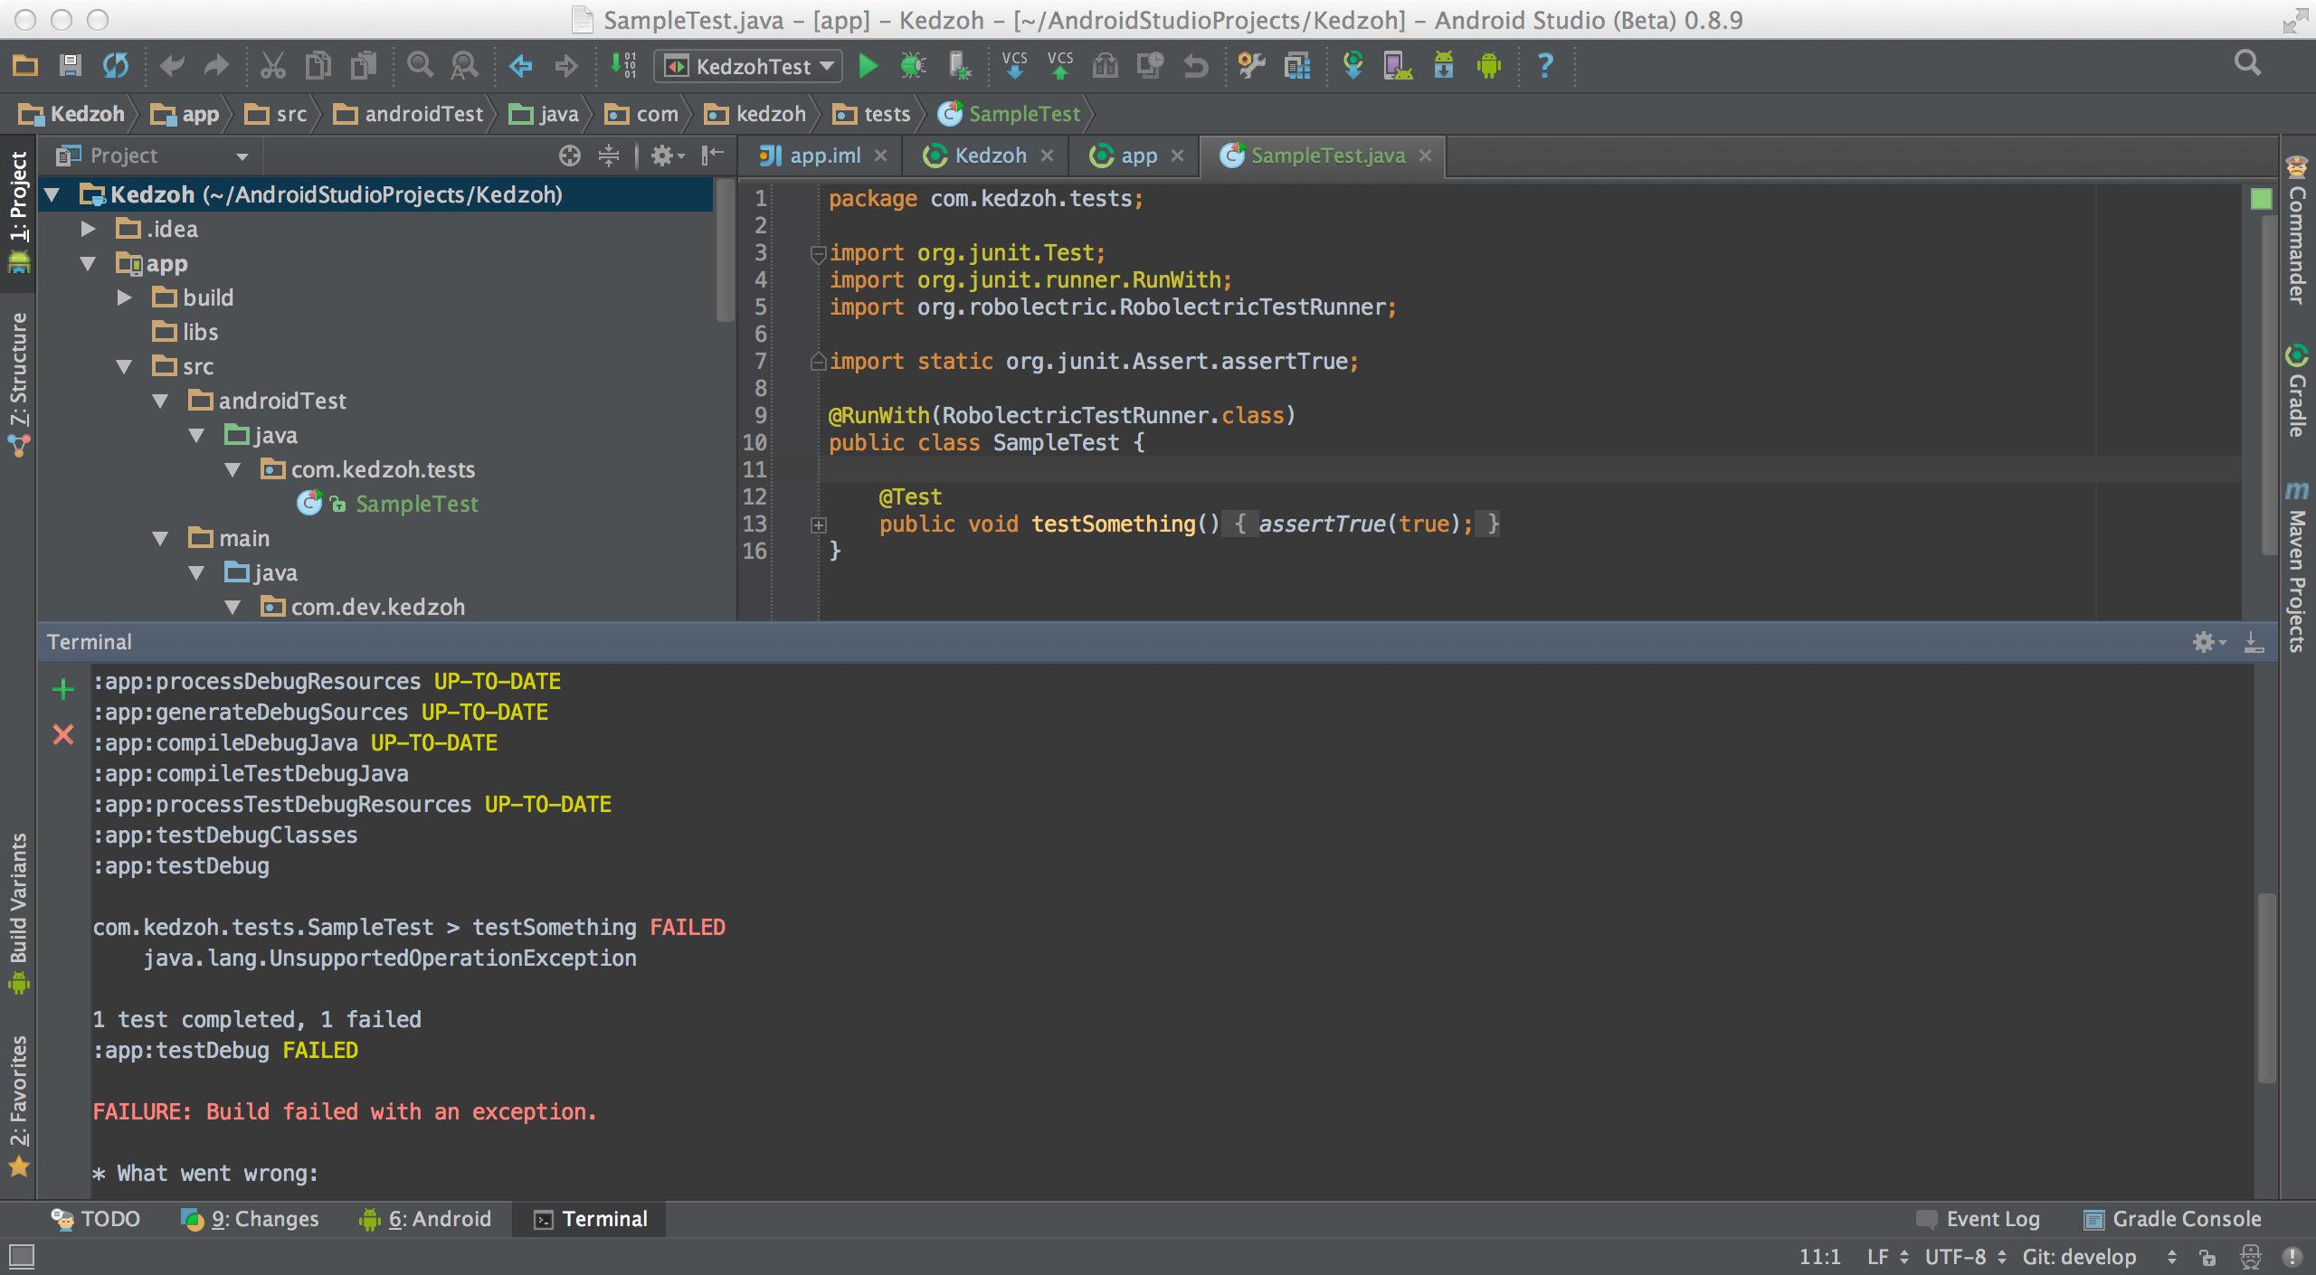Click the Debug bug icon

(x=913, y=66)
